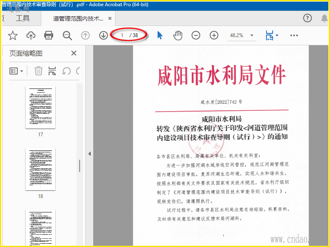Screen dimensions: 330x247
Task: Click the 页面缩略图 panel title
Action: pos(26,54)
